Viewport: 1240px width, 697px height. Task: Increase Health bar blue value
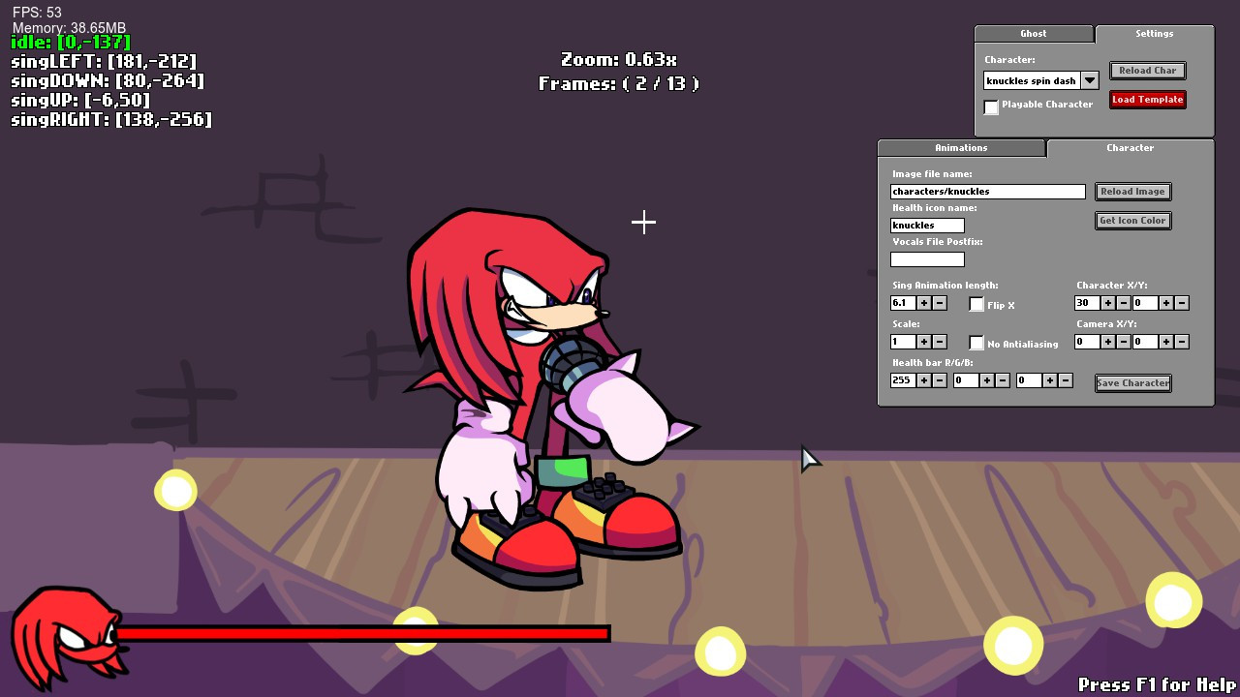click(x=1050, y=380)
